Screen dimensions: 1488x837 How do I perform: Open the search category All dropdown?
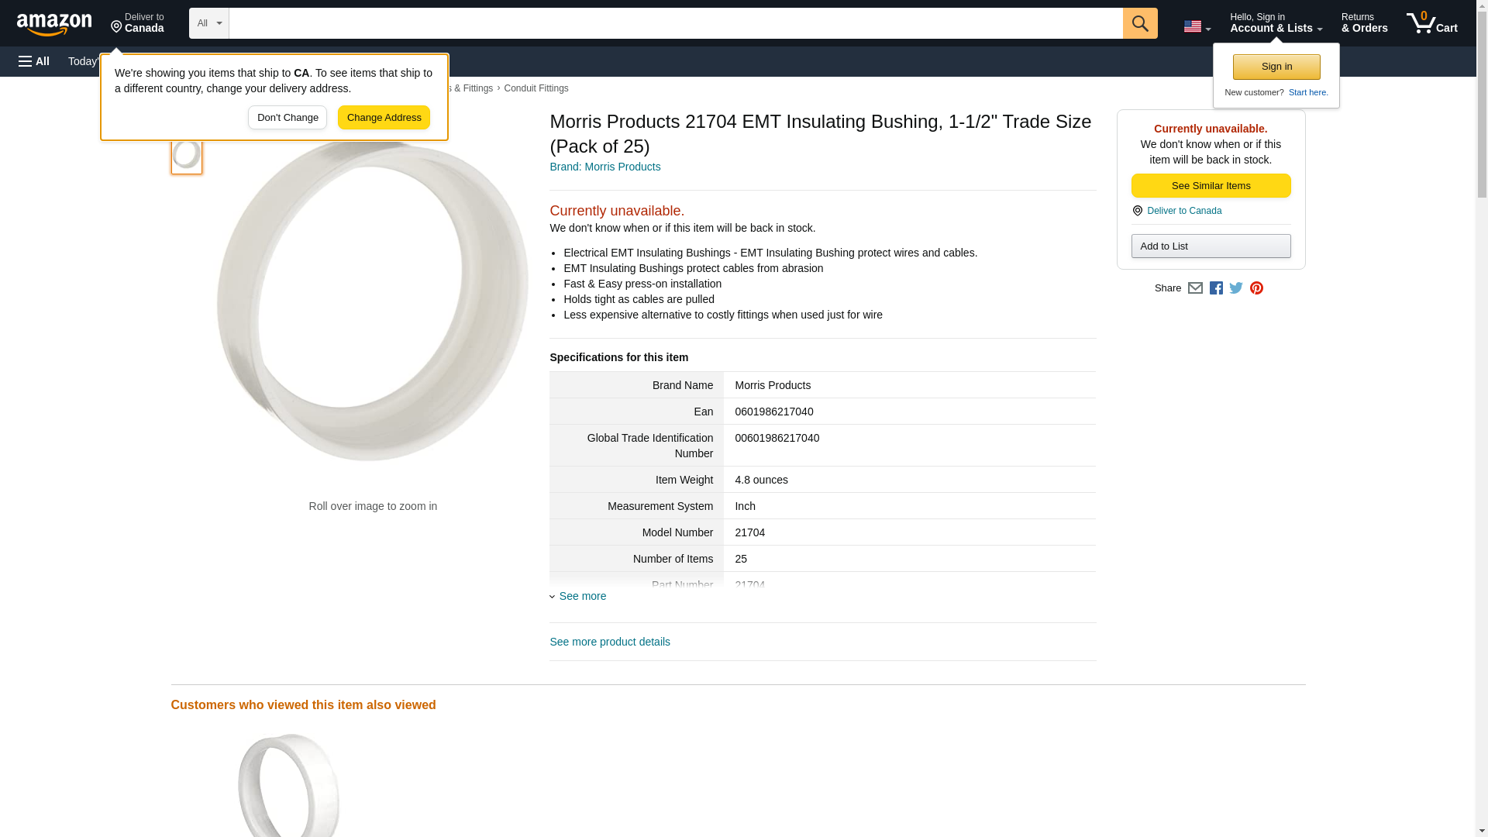tap(208, 23)
